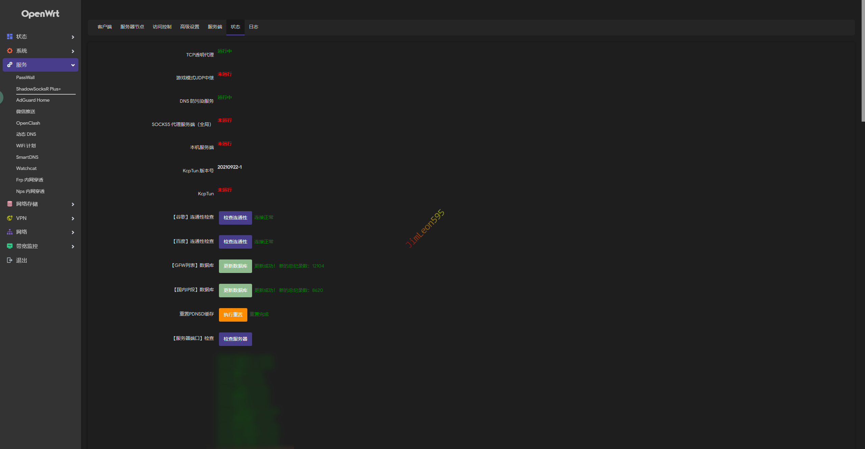Expand the 网络存储 menu chevron

(x=73, y=204)
